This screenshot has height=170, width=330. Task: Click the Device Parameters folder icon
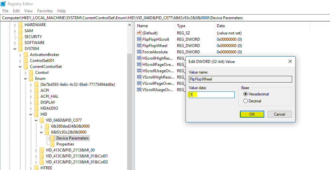point(52,138)
